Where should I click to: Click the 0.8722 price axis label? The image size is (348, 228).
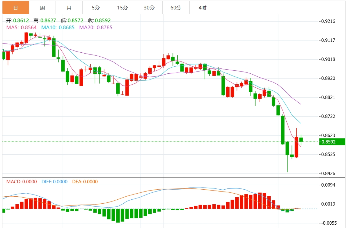tap(328, 116)
